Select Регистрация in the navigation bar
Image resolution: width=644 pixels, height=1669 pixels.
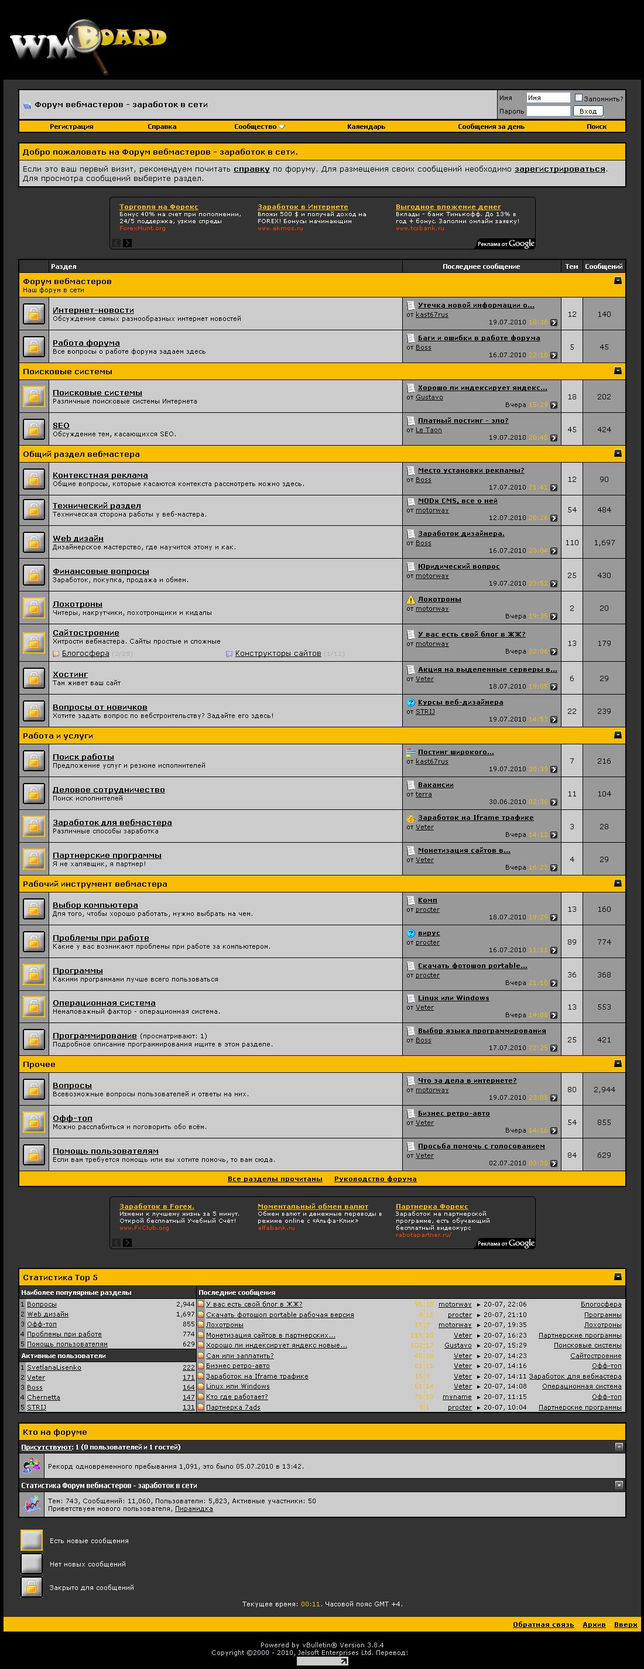pos(71,127)
